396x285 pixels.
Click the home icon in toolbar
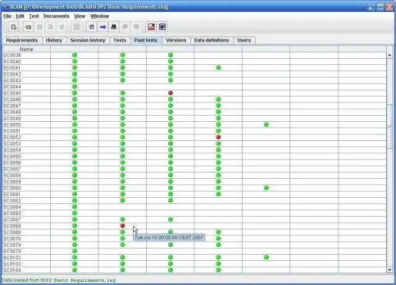click(x=92, y=27)
